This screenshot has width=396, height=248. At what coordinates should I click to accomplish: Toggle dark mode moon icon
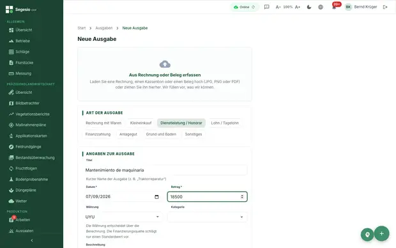tap(309, 7)
